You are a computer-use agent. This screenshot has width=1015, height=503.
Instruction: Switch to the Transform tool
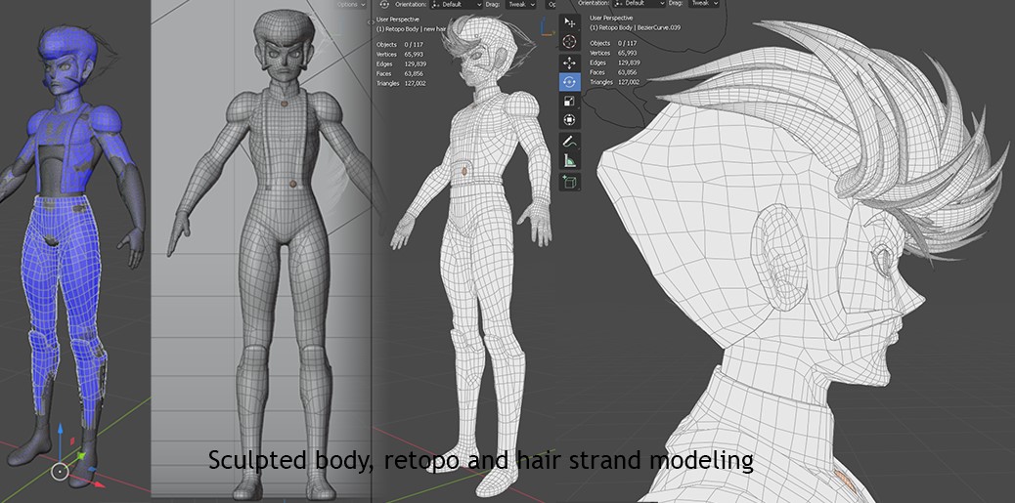(x=569, y=120)
